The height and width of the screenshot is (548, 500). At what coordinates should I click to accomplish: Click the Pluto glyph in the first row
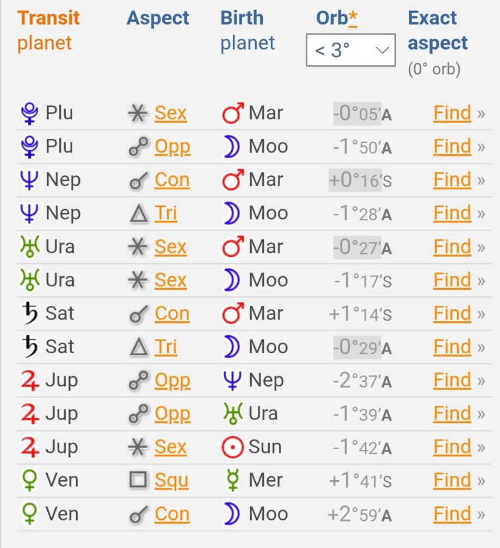(x=28, y=113)
